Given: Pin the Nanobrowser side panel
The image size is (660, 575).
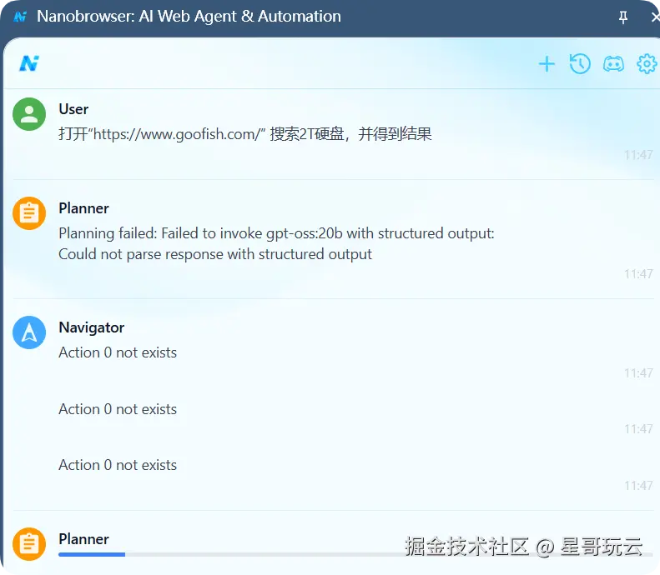Looking at the screenshot, I should coord(623,17).
